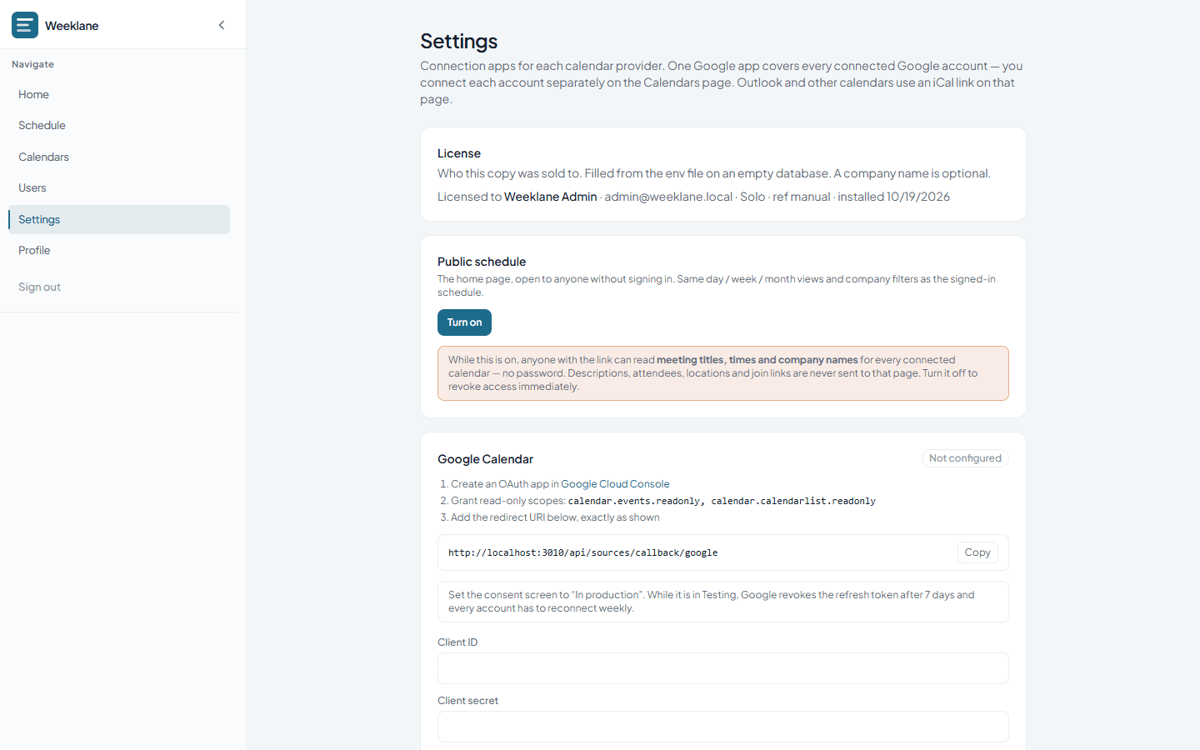
Task: Open the Home page
Action: tap(118, 94)
